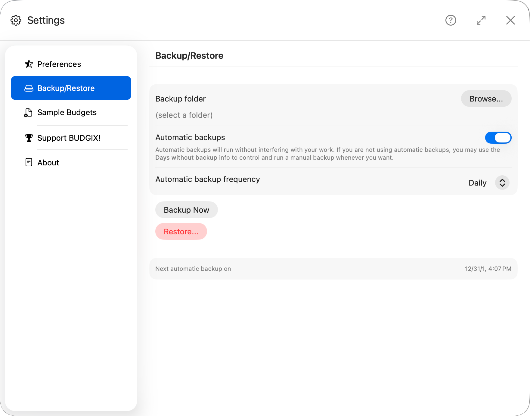
Task: Change Daily frequency using the selector chevrons
Action: click(502, 183)
